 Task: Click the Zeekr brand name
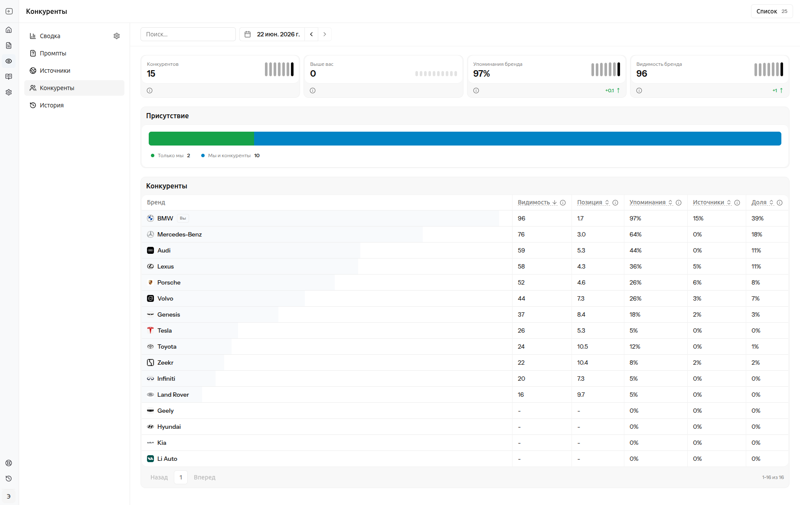165,363
